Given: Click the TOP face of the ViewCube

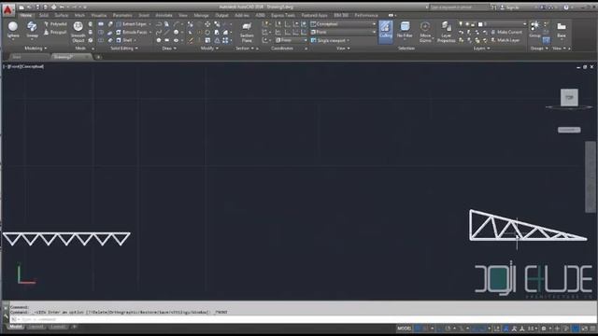Looking at the screenshot, I should (569, 97).
